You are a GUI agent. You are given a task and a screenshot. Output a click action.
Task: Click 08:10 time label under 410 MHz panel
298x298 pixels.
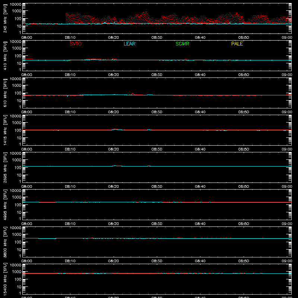coord(70,75)
